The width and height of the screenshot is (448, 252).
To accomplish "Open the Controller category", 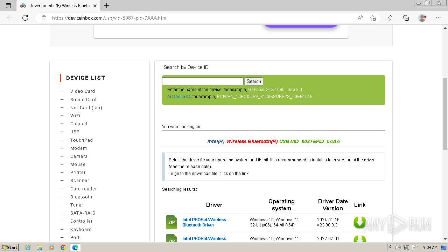I will 82,221.
